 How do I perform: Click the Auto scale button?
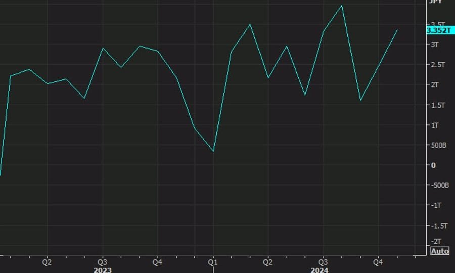pos(439,251)
